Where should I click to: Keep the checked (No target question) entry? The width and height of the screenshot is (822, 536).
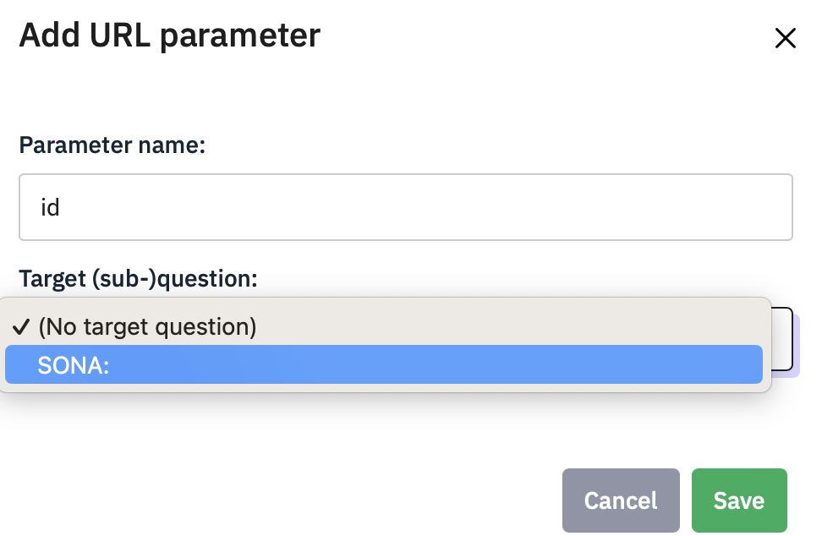click(147, 326)
